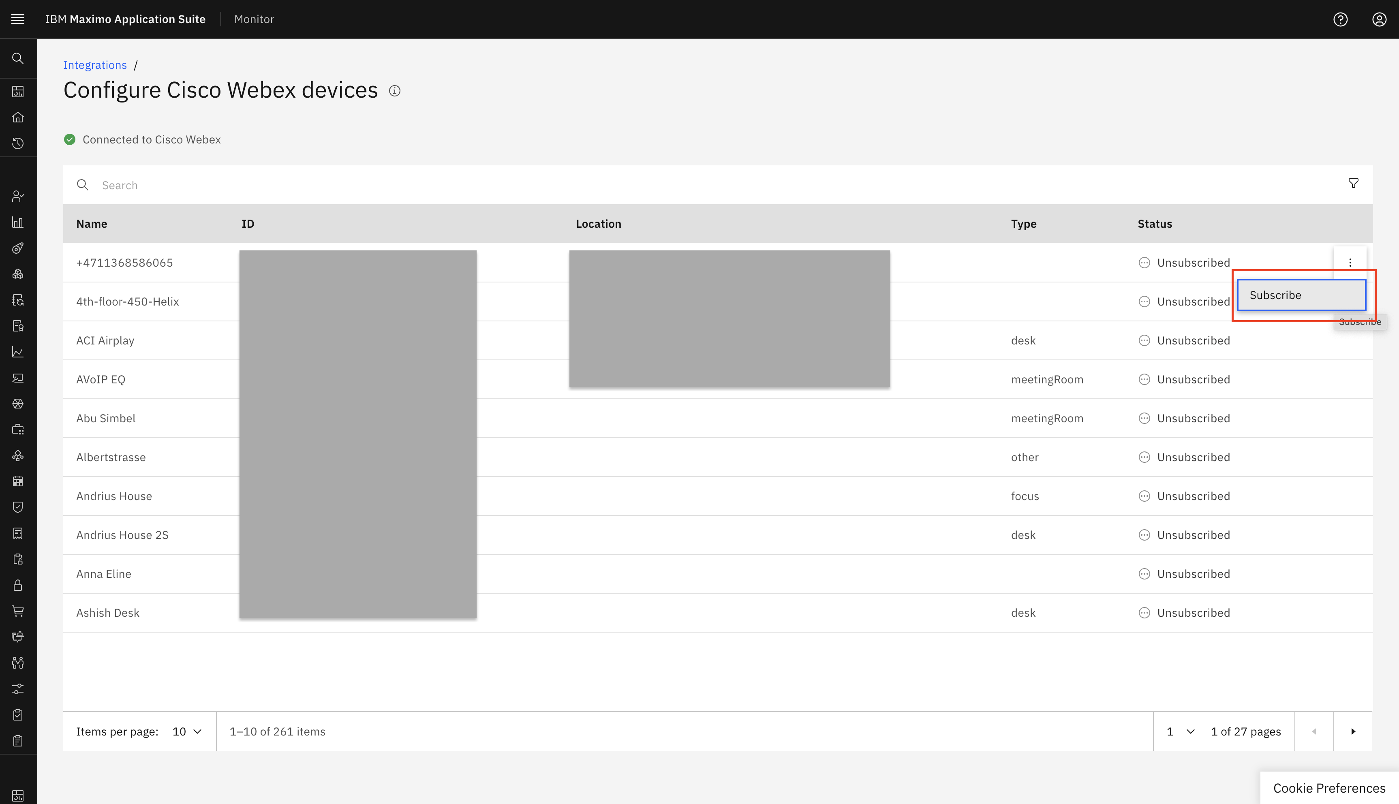1399x804 pixels.
Task: Open the home icon in sidebar
Action: [18, 117]
